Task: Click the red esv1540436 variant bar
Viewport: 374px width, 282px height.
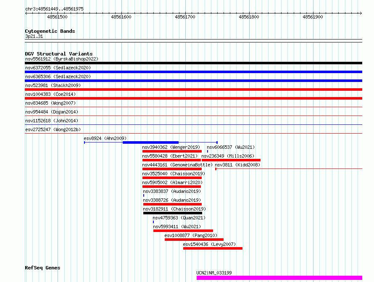Action: click(213, 248)
